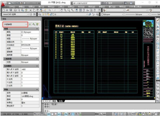The width and height of the screenshot is (160, 116).
Task: Click the Zoom Realtime magnifier icon
Action: tap(65, 10)
